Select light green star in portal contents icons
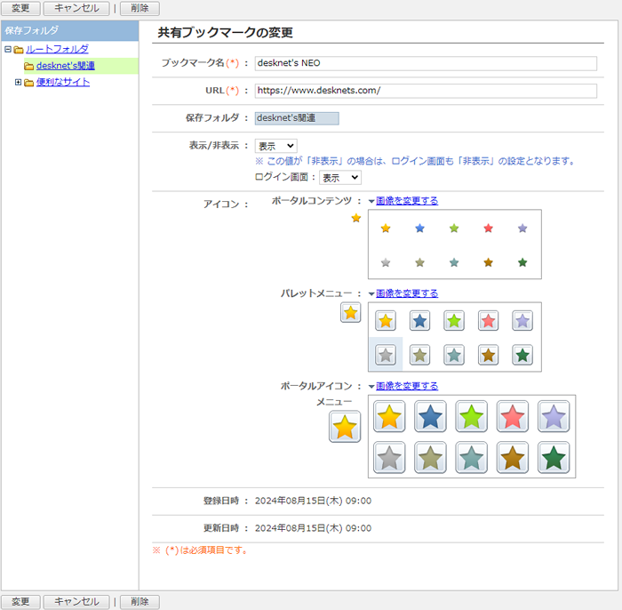Viewport: 622px width, 610px height. click(x=454, y=229)
